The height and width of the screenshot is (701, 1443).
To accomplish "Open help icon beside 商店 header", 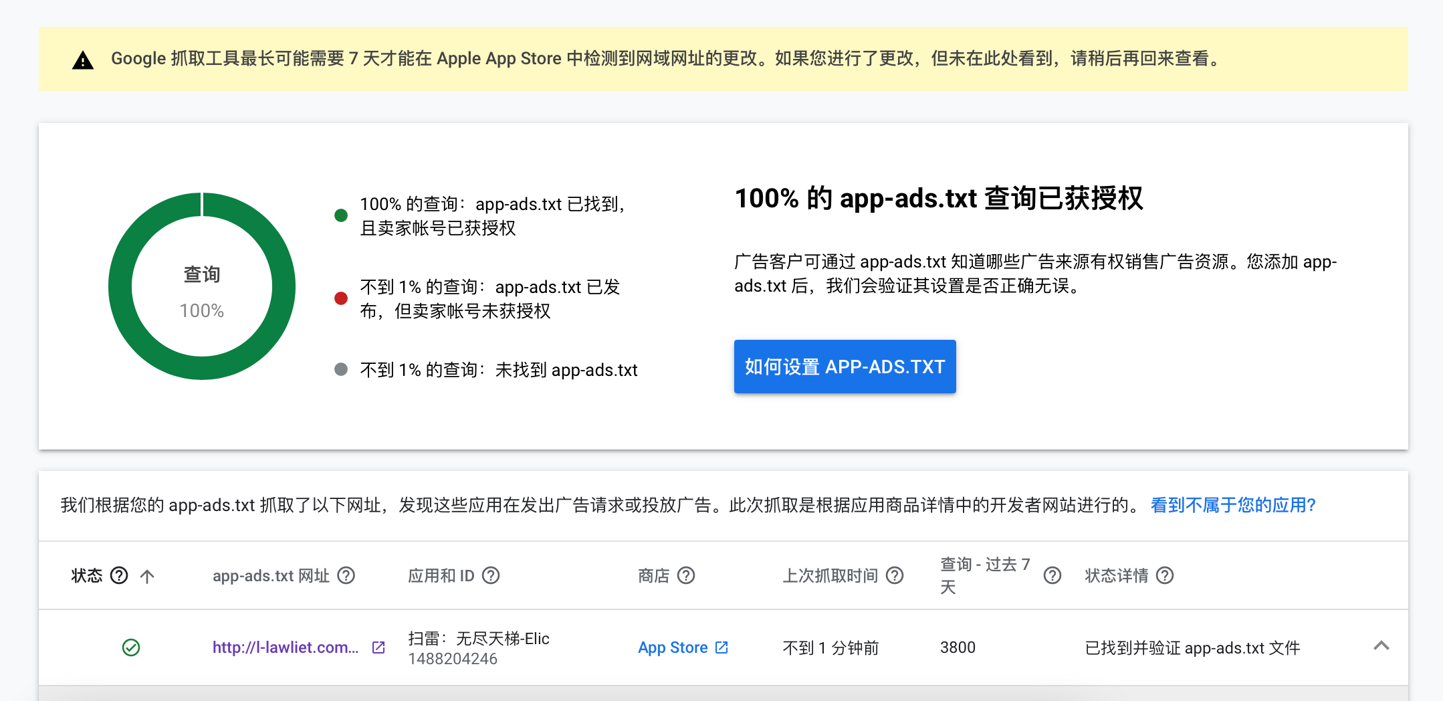I will (686, 575).
